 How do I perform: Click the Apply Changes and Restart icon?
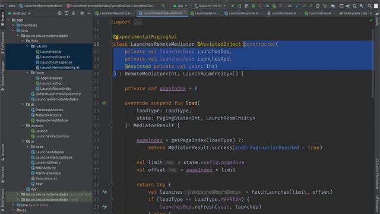239,5
